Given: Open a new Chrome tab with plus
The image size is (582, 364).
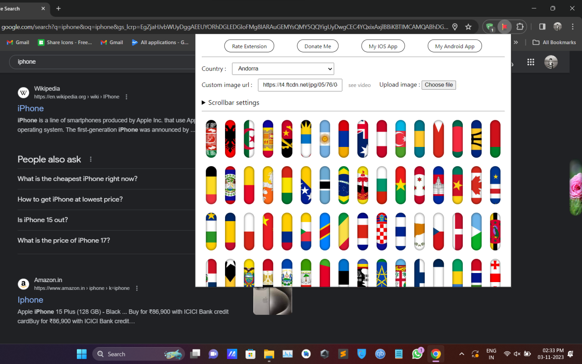Looking at the screenshot, I should coord(58,8).
